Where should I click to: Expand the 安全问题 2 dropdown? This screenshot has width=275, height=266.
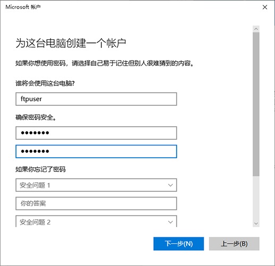(96, 221)
